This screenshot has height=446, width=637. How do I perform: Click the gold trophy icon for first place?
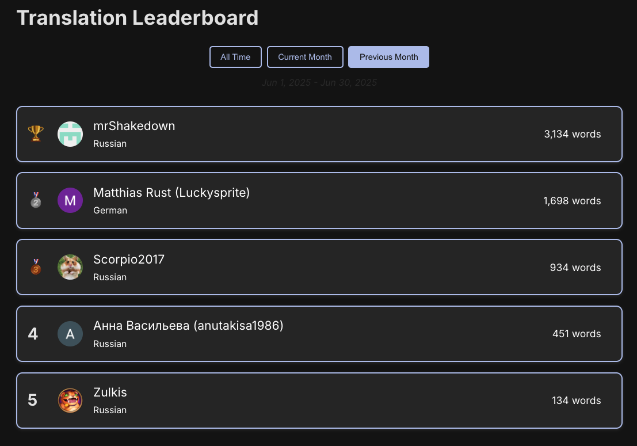(x=36, y=134)
